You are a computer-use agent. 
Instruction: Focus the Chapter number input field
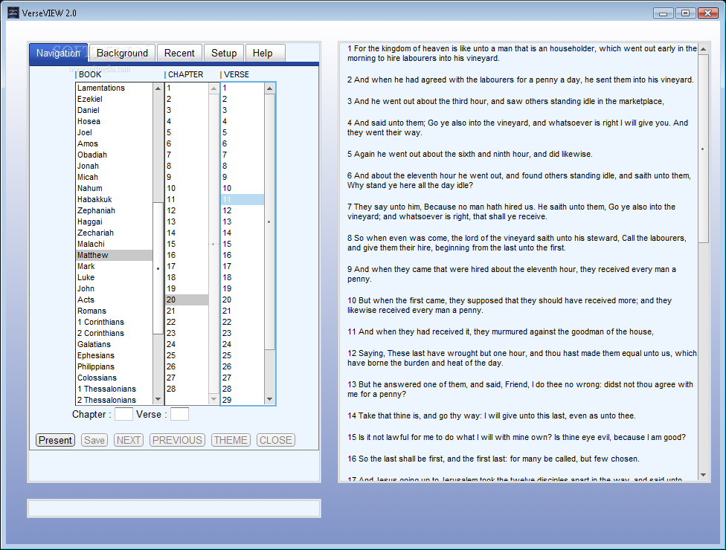coord(123,414)
